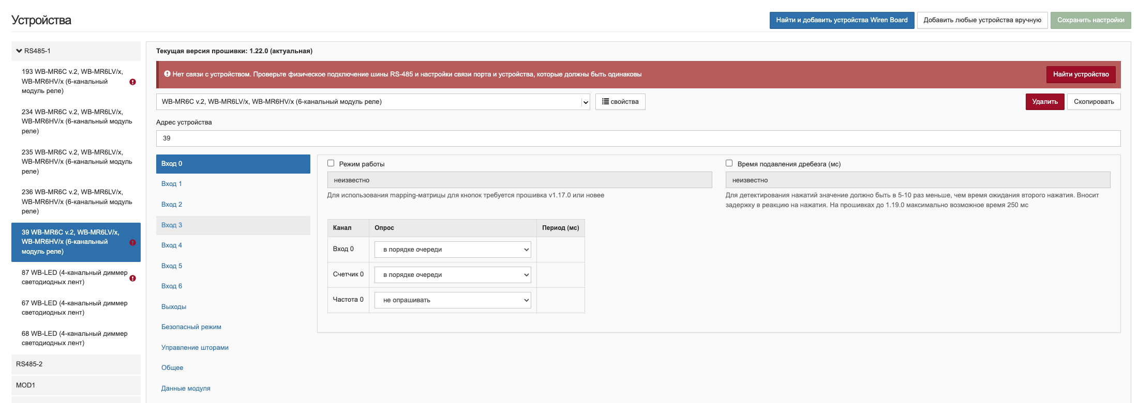The image size is (1138, 403).
Task: Open properties via the list icon button
Action: tap(620, 102)
